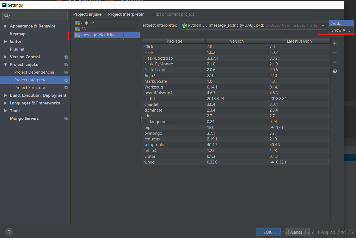Sort packages by the Version column header
Screen dimensions: 356x238
click(x=237, y=41)
